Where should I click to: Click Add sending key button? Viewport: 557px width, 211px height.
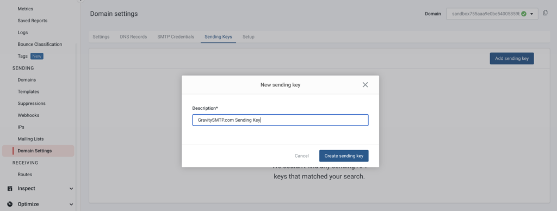(x=511, y=59)
